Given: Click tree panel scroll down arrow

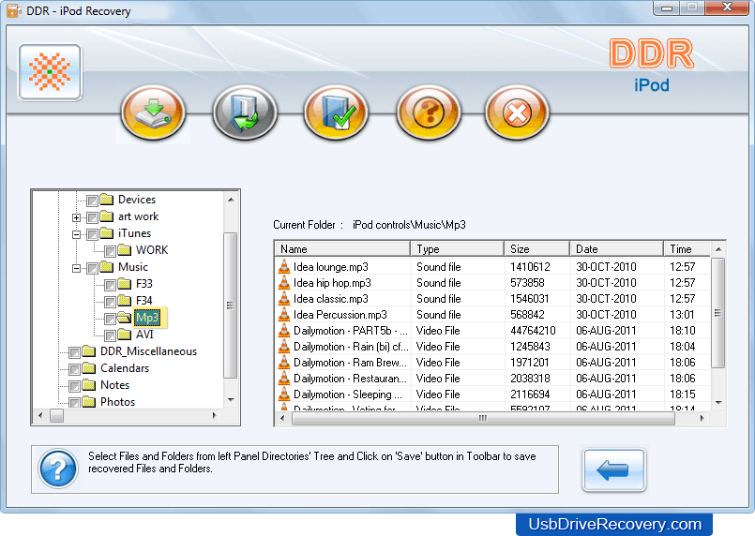Looking at the screenshot, I should [x=231, y=400].
